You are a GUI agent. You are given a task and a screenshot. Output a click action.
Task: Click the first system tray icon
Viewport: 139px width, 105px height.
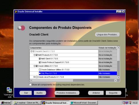click(124, 103)
